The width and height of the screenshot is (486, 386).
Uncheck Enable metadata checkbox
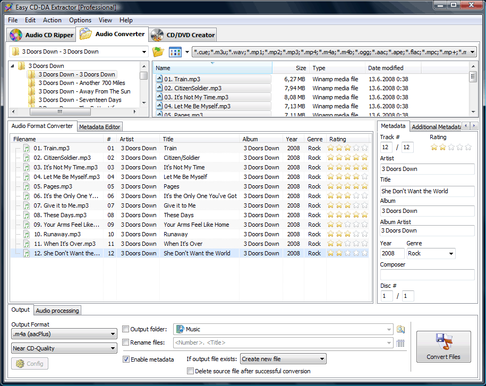126,359
